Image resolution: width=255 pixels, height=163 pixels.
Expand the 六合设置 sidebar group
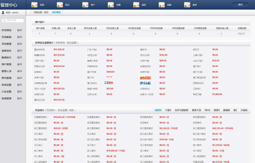pyautogui.click(x=20, y=92)
